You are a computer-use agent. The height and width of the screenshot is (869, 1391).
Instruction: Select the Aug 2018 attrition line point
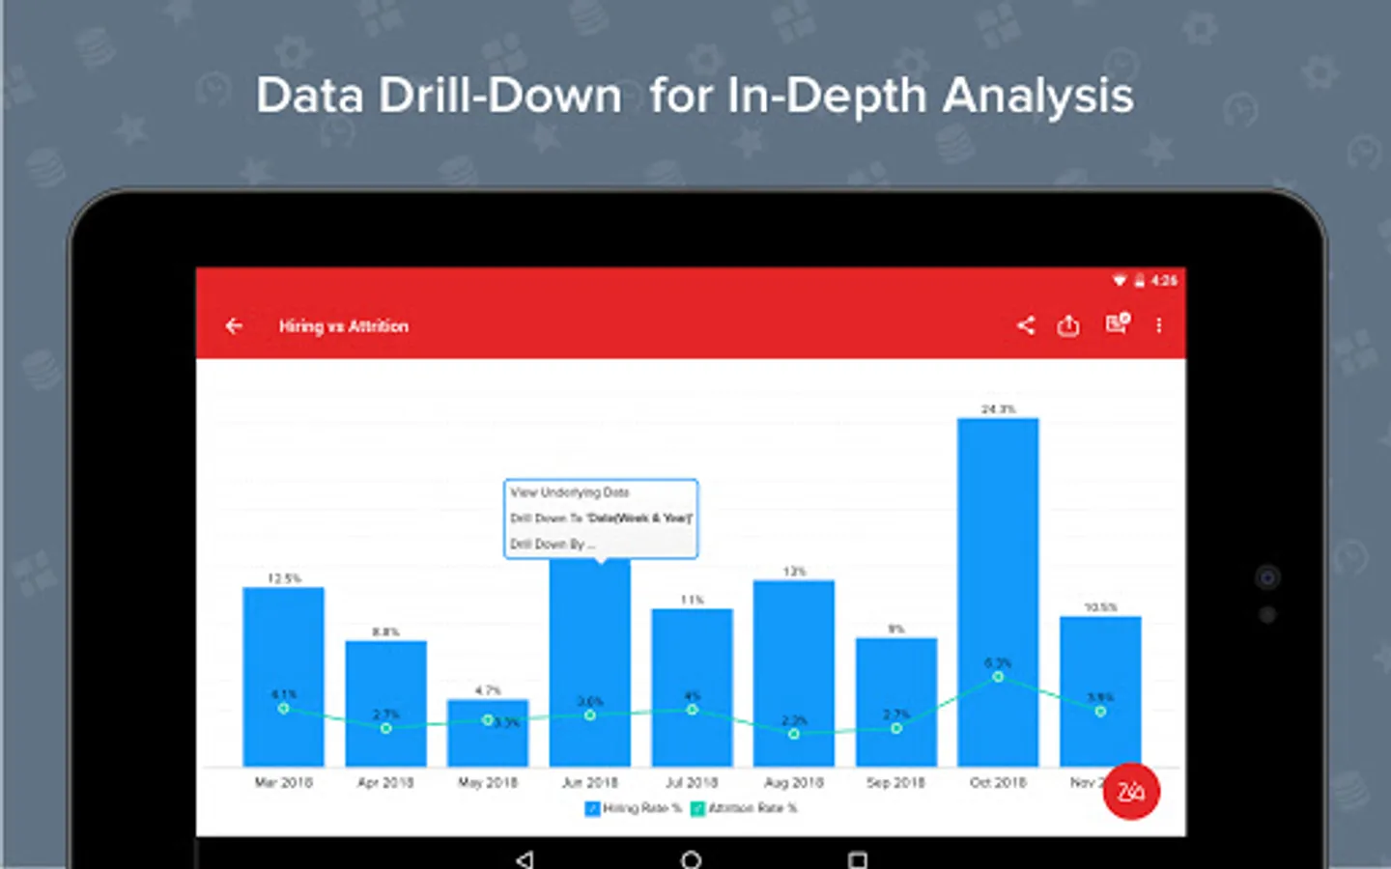(794, 734)
